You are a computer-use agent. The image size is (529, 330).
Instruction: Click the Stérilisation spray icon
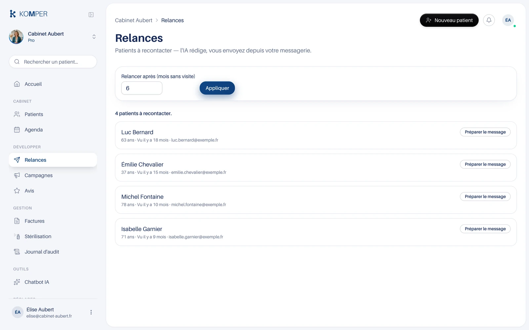click(x=17, y=236)
